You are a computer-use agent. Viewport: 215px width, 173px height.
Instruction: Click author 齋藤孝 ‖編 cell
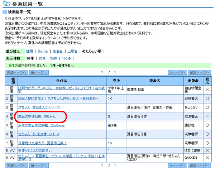point(155,90)
